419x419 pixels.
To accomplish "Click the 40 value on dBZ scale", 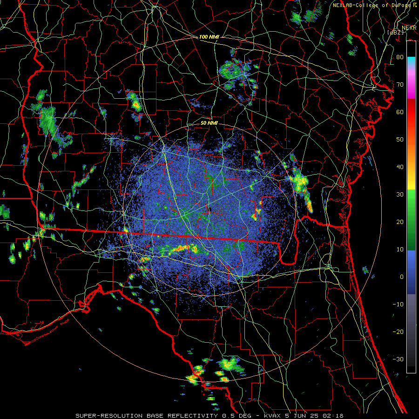I will click(x=400, y=167).
